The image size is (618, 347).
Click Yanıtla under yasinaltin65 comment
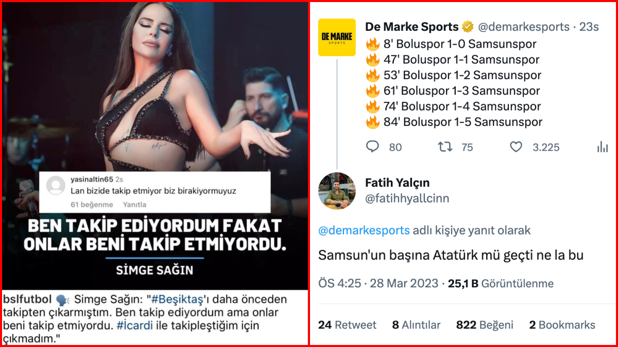(134, 205)
